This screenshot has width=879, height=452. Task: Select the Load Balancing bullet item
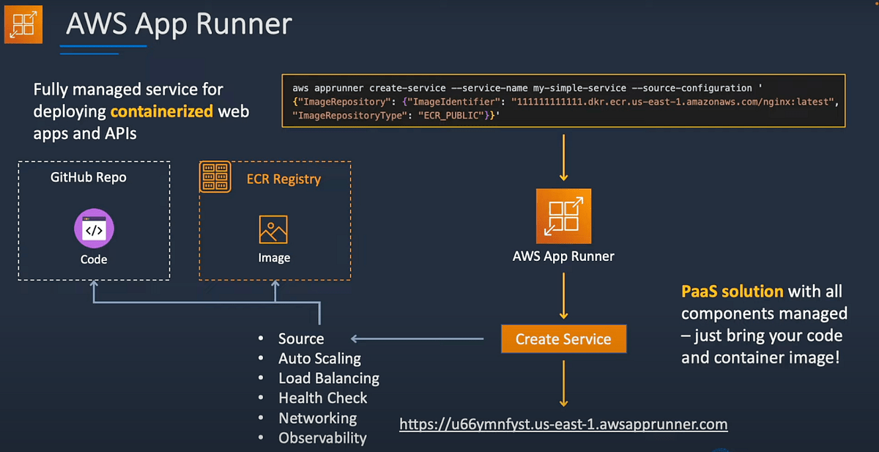(x=328, y=378)
